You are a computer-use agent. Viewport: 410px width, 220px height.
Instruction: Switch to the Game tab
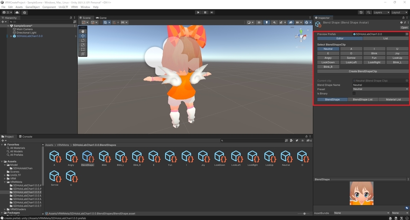pyautogui.click(x=101, y=18)
